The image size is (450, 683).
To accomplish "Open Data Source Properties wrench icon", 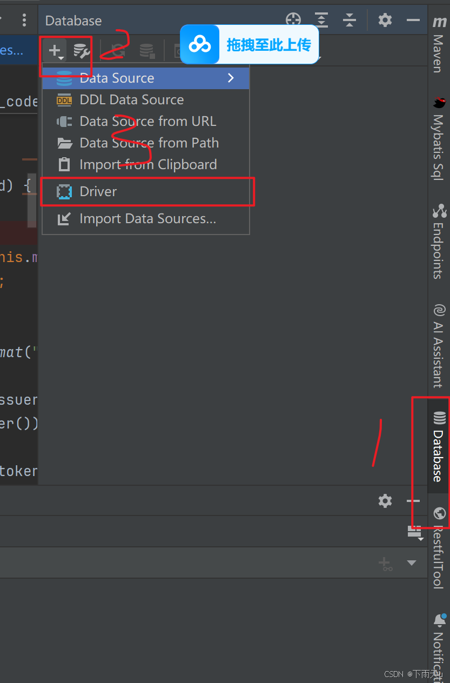I will click(x=82, y=51).
